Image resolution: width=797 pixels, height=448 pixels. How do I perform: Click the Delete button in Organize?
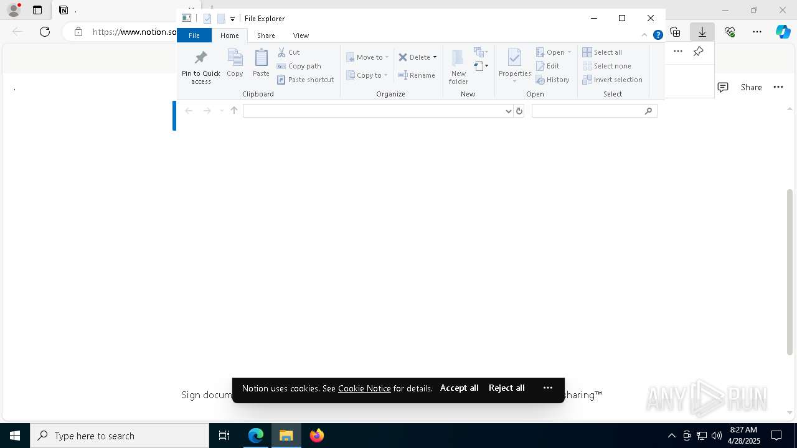pos(414,57)
